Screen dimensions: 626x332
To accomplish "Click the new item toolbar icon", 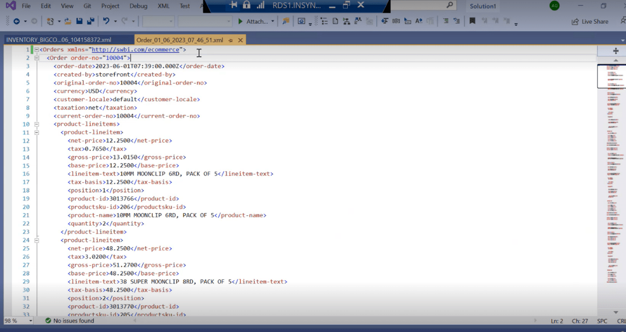I will click(x=50, y=21).
